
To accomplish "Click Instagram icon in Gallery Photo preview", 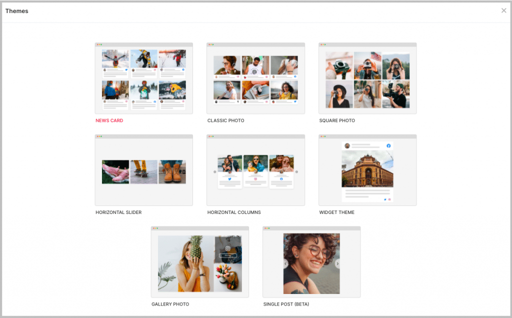I will point(227,248).
